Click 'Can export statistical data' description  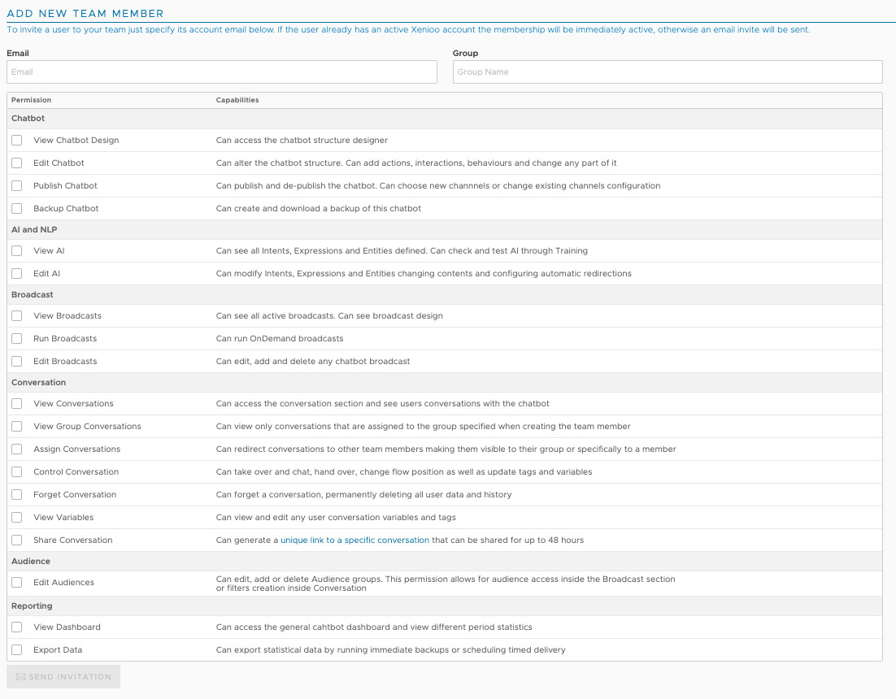tap(391, 650)
